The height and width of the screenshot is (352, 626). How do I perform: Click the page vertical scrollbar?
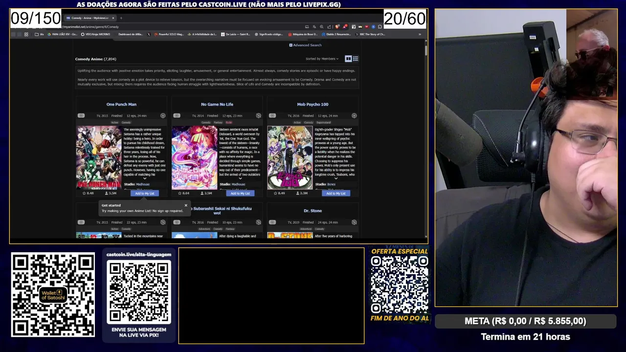tap(426, 50)
